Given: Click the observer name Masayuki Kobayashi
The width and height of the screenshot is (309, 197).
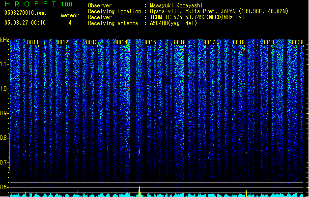Looking at the screenshot, I should click(x=176, y=5).
